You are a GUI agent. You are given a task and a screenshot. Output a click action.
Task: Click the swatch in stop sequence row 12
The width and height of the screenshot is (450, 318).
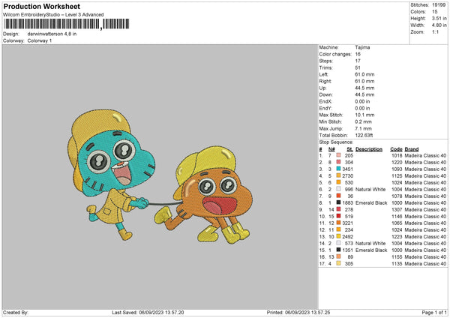(339, 229)
